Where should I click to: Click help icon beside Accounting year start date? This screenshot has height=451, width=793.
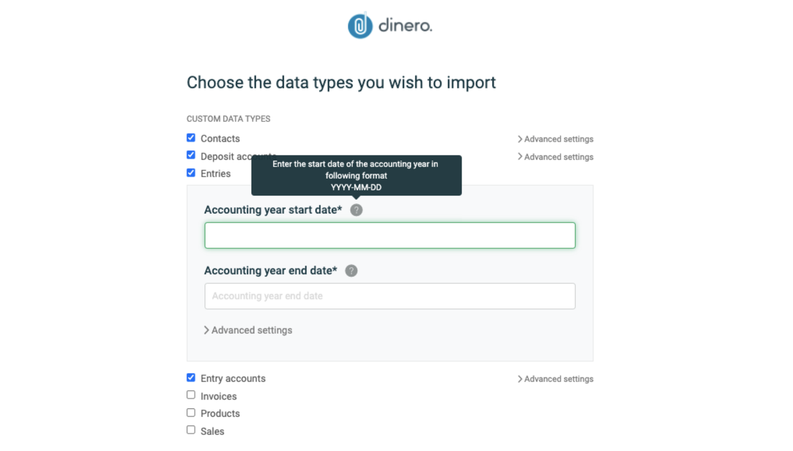pyautogui.click(x=356, y=210)
